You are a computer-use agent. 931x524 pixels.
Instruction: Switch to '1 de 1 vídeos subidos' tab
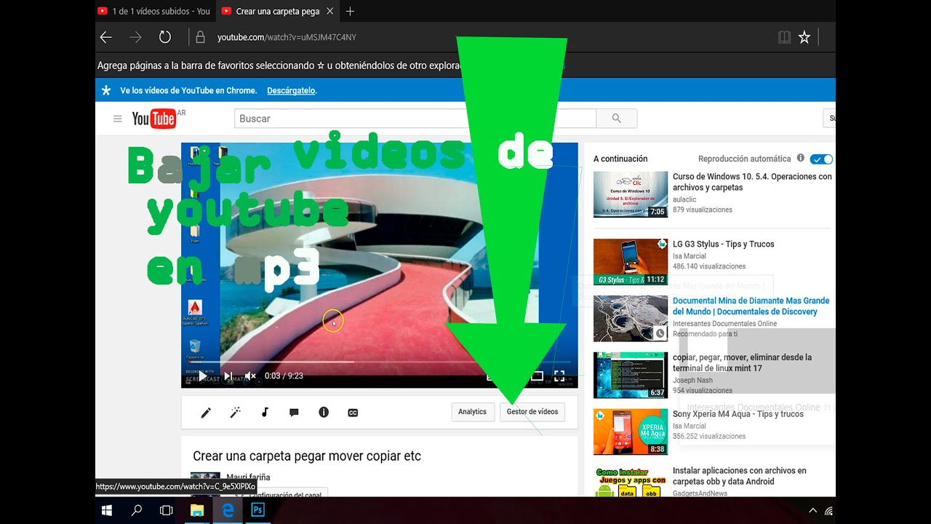click(154, 11)
